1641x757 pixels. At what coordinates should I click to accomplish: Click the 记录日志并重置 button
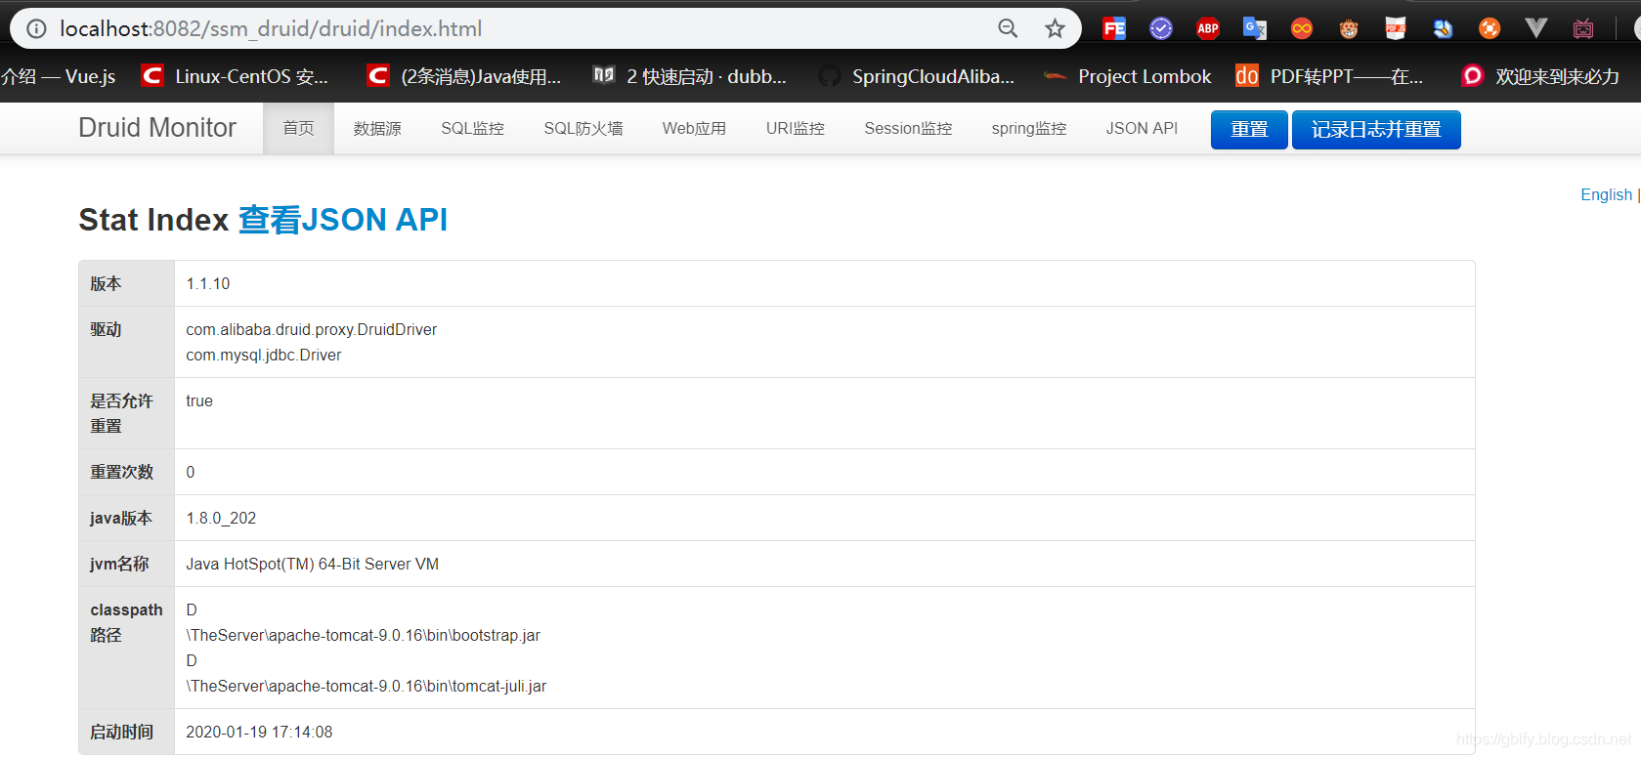[1376, 129]
